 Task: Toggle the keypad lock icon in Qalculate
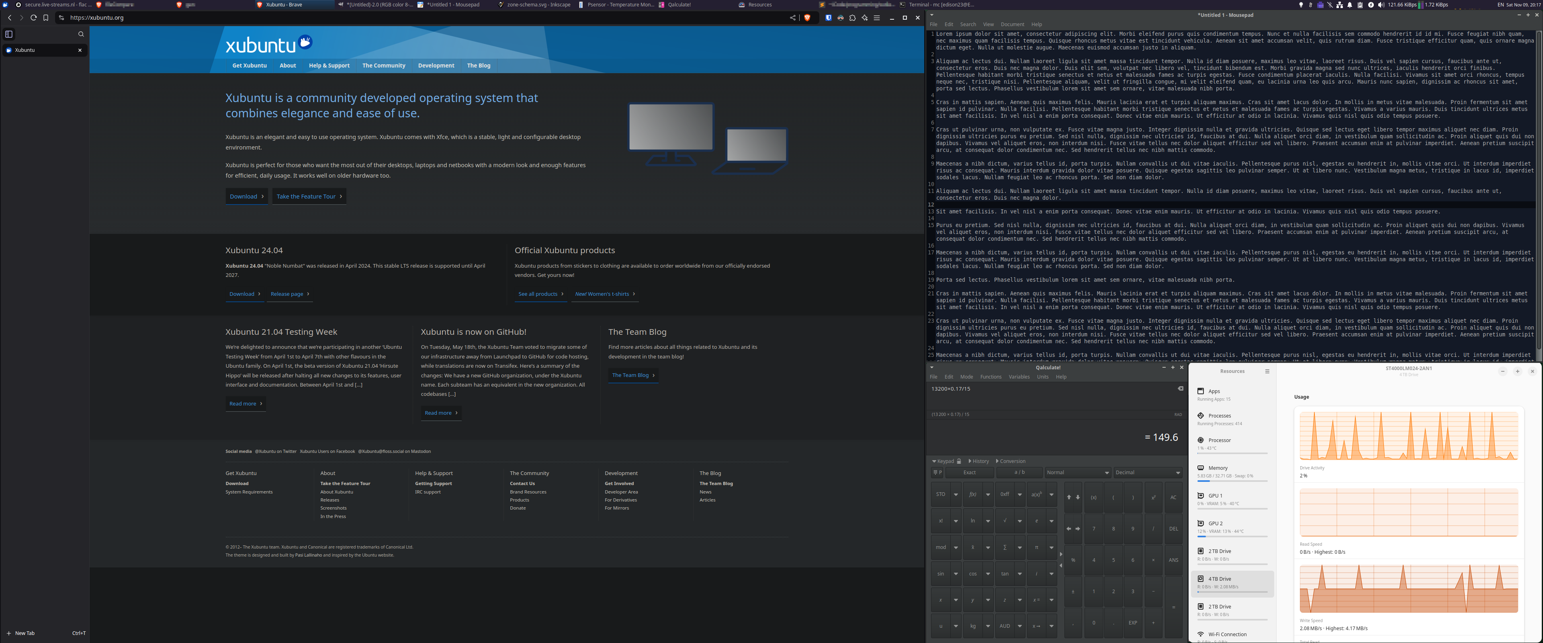pyautogui.click(x=959, y=461)
